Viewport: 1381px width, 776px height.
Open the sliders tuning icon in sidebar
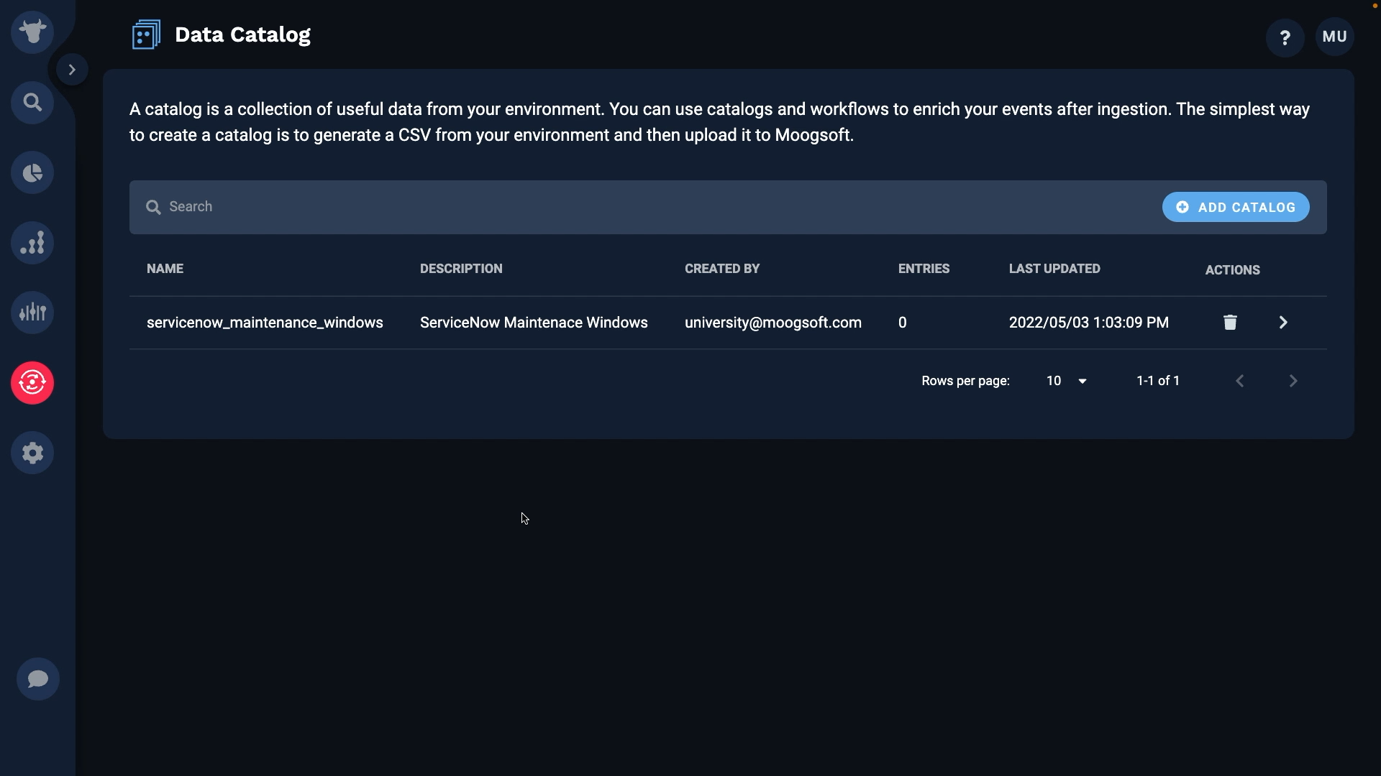click(x=32, y=313)
